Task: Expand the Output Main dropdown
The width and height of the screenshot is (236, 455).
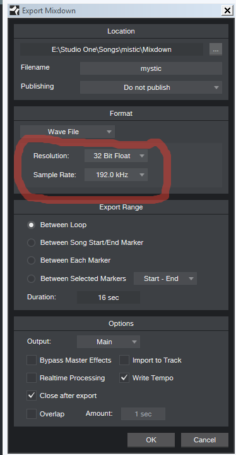Action: coord(109,342)
